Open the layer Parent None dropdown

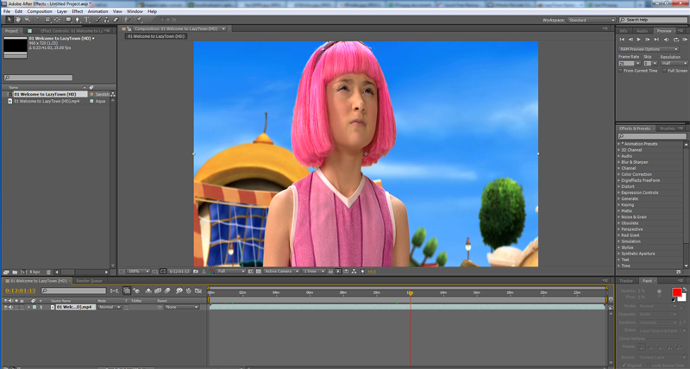pyautogui.click(x=181, y=307)
